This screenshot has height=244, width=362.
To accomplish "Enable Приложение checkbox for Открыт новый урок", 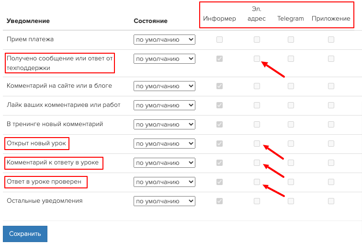I will point(331,143).
